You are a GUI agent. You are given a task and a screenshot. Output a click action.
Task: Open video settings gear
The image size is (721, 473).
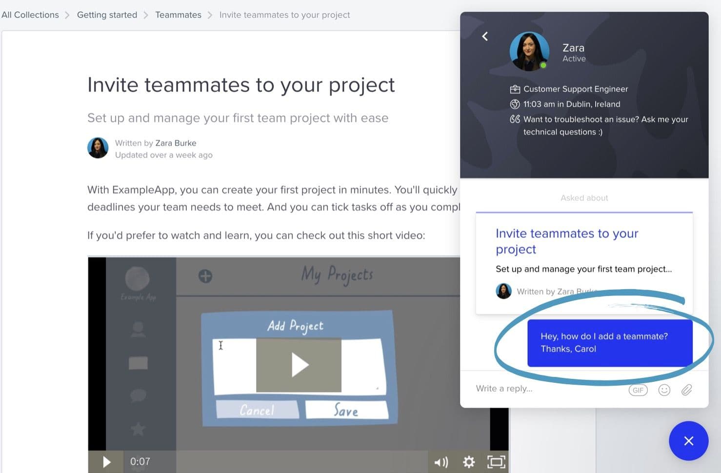click(469, 462)
